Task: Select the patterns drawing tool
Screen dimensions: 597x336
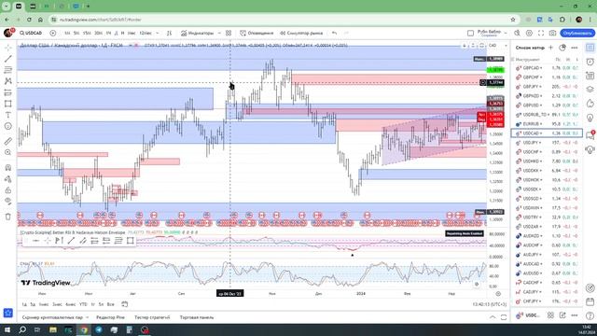Action: pyautogui.click(x=8, y=81)
